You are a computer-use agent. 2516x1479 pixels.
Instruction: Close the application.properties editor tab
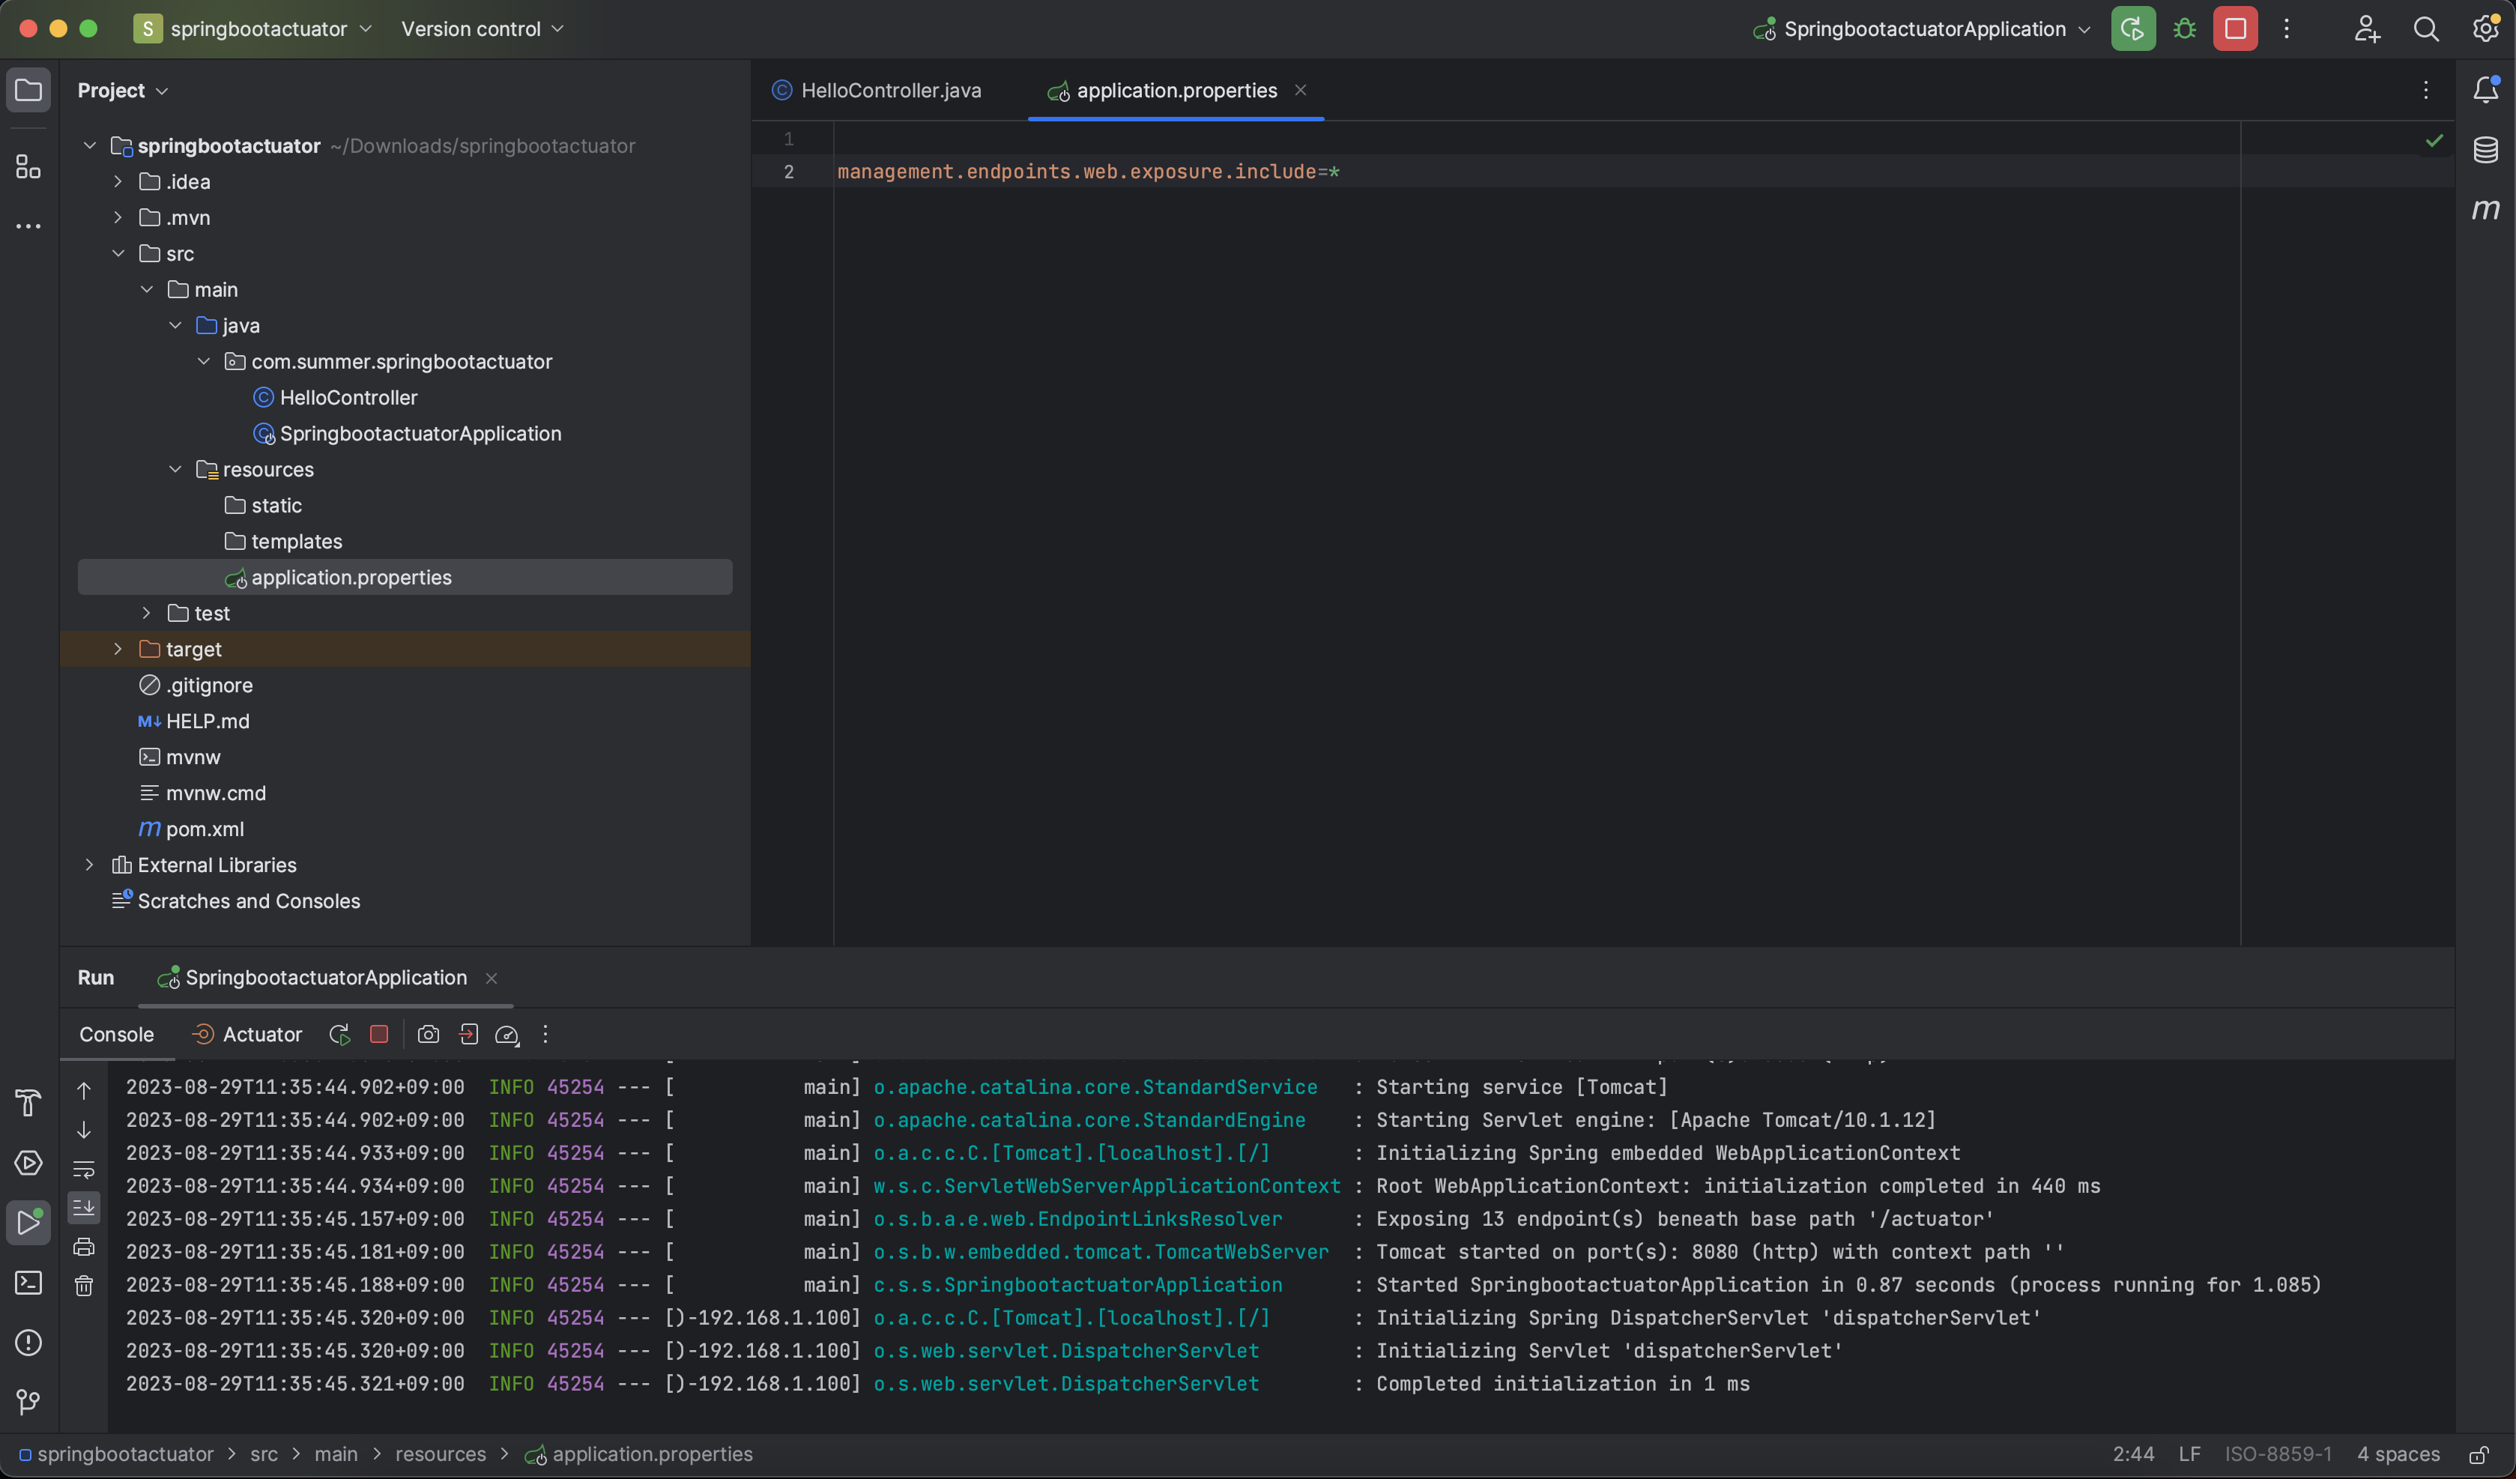[x=1300, y=90]
